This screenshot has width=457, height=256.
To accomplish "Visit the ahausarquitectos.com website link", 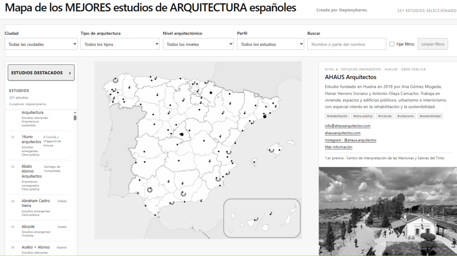I will pos(342,133).
